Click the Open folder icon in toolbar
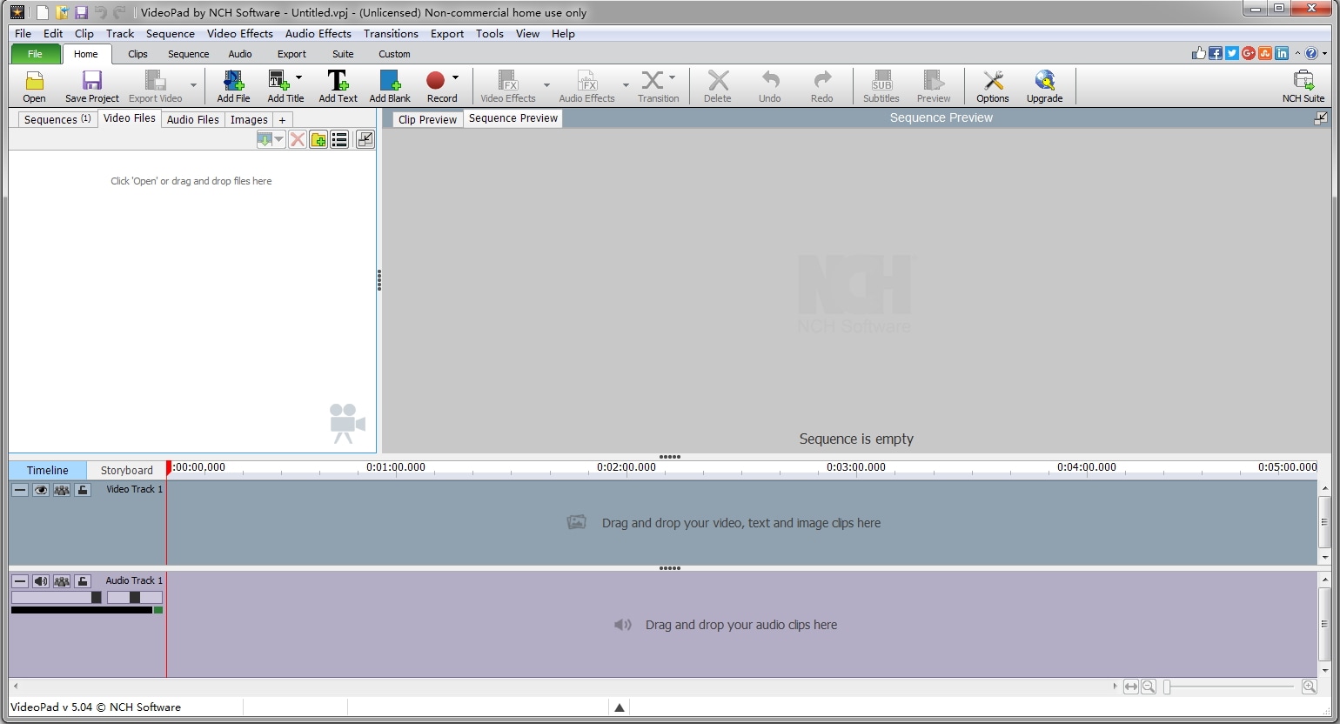The image size is (1340, 724). click(x=35, y=81)
